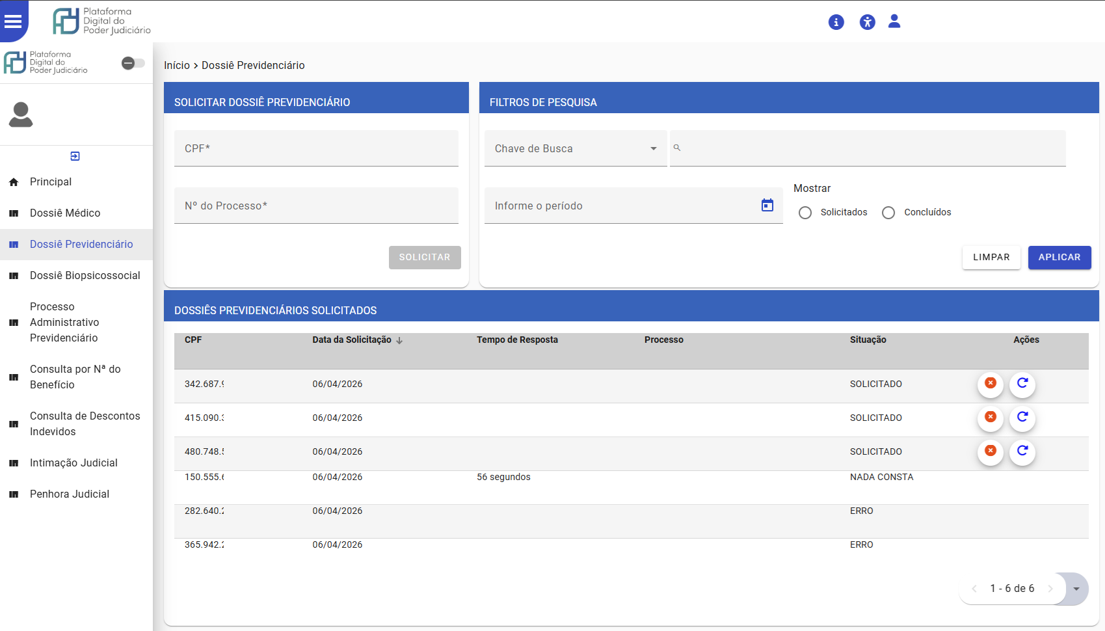Click the information icon in header

pyautogui.click(x=836, y=22)
